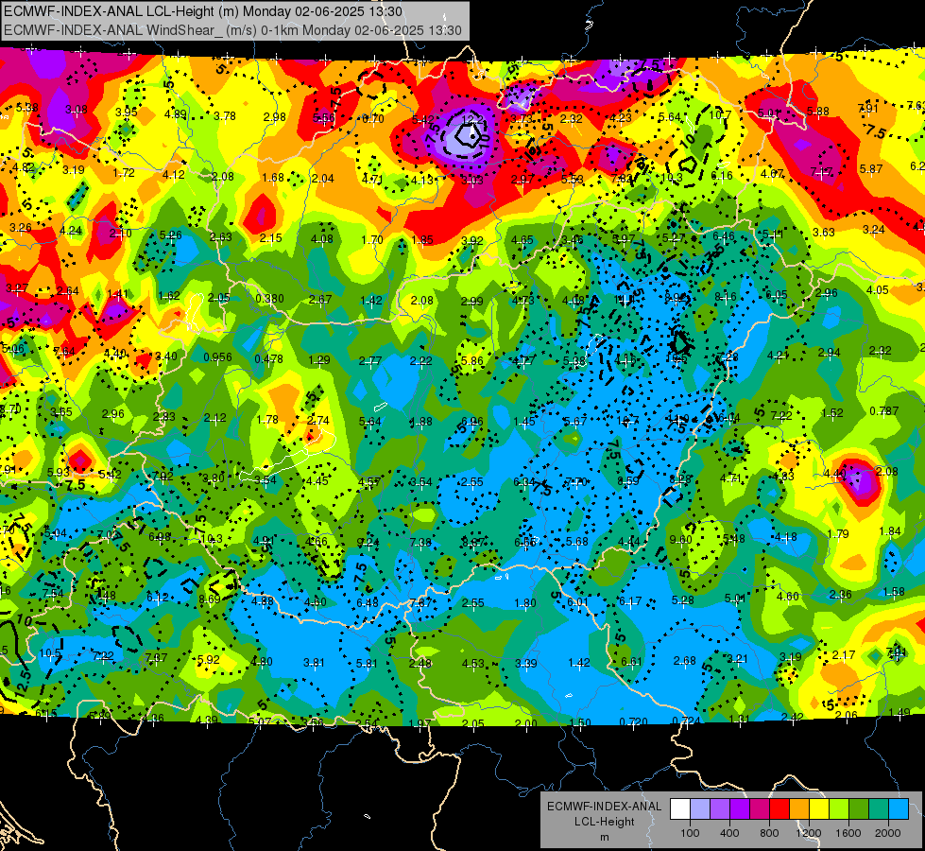Click the white legend swatch below 100 m
Viewport: 925px width, 851px height.
[680, 808]
